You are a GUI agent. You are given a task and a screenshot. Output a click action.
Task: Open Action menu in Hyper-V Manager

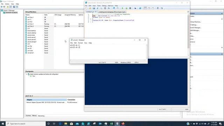click(x=7, y=4)
